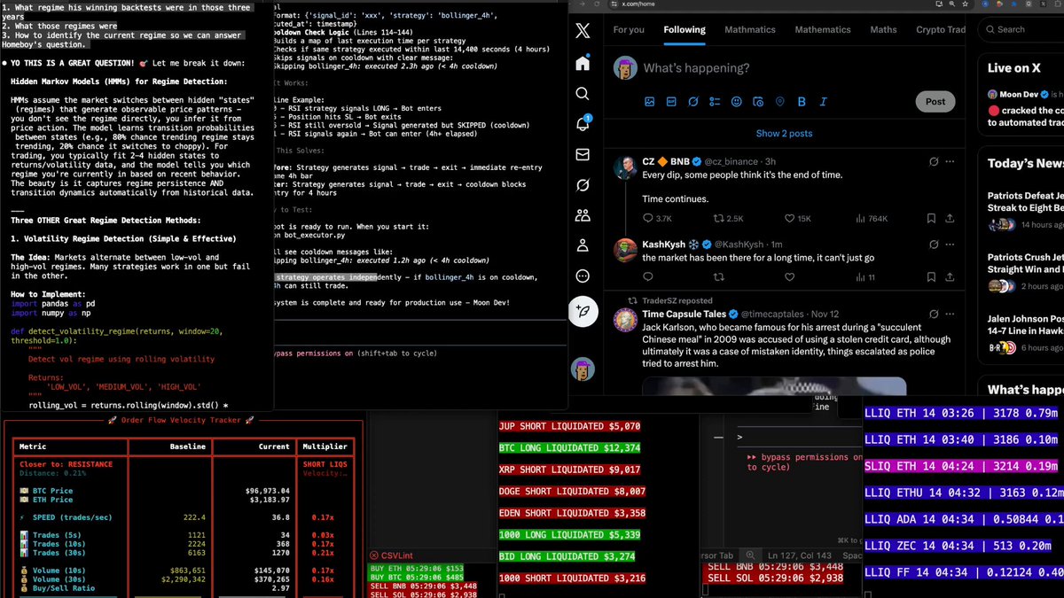
Task: Apply italic formatting in the post composer
Action: pyautogui.click(x=823, y=102)
